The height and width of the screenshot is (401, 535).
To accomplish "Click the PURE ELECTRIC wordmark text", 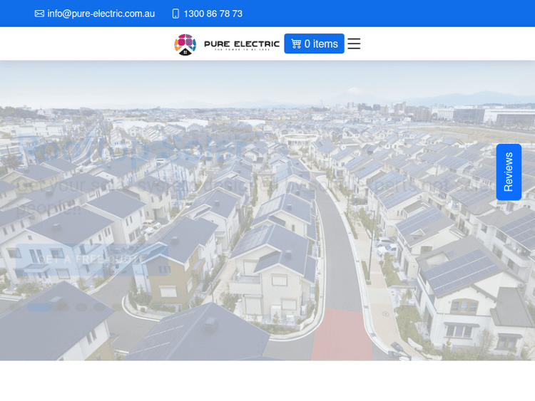I will [x=241, y=43].
